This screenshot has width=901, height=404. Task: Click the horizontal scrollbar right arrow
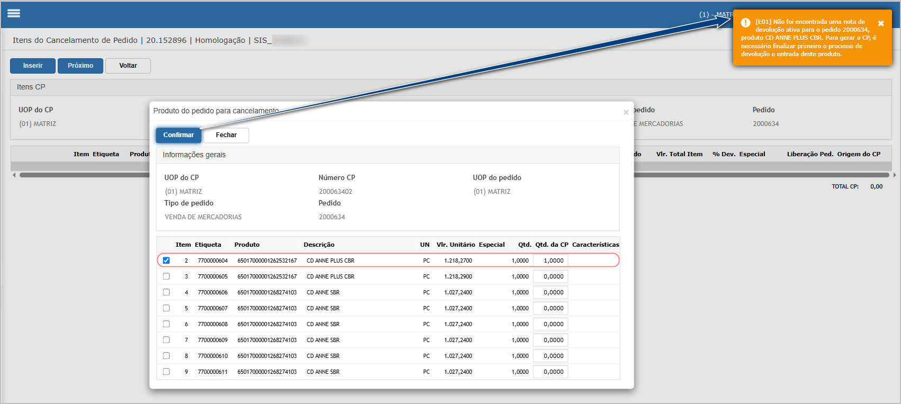click(x=895, y=175)
